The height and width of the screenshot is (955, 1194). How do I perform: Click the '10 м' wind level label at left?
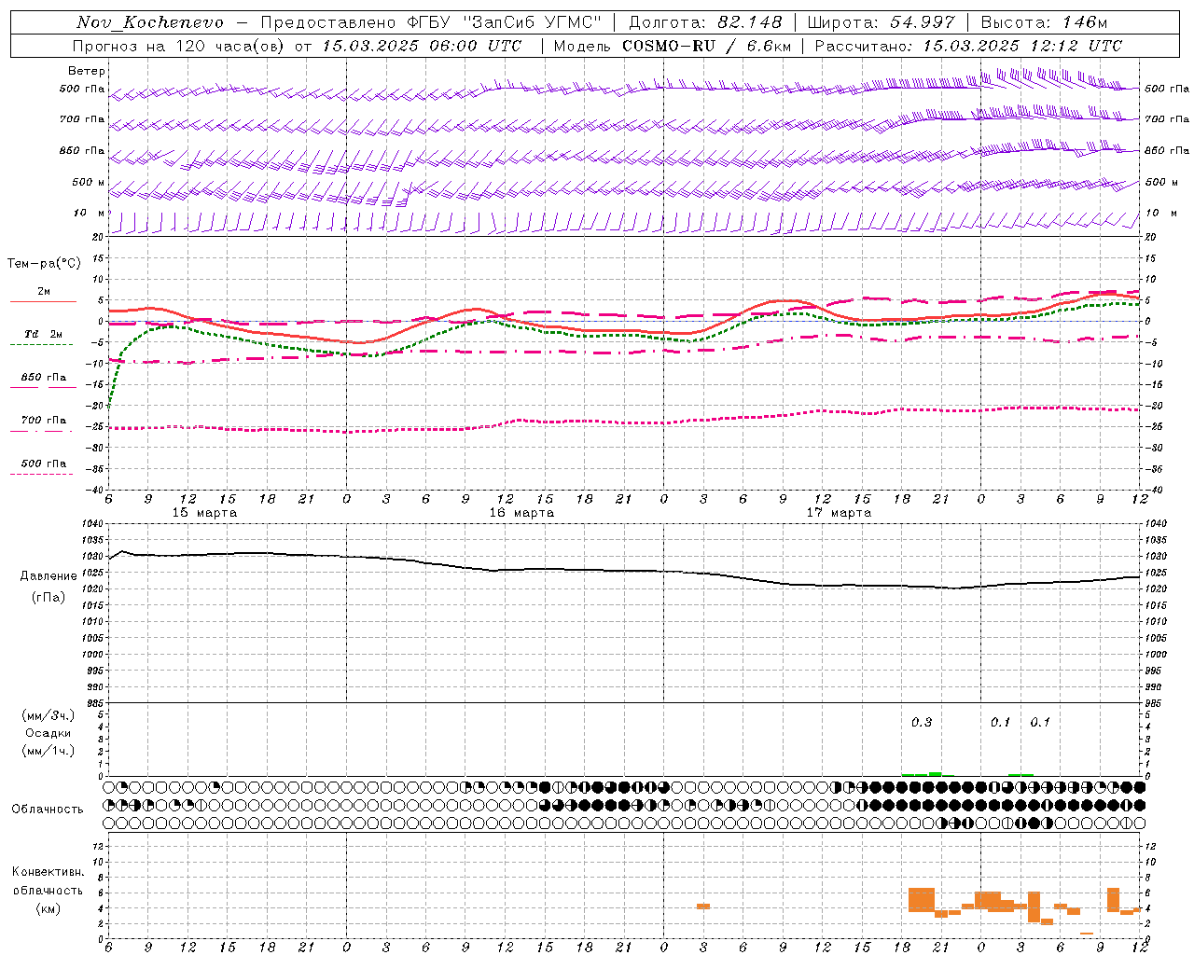point(90,214)
